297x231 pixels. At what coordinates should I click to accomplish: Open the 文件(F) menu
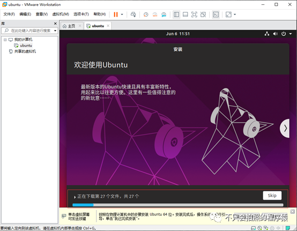click(x=9, y=14)
